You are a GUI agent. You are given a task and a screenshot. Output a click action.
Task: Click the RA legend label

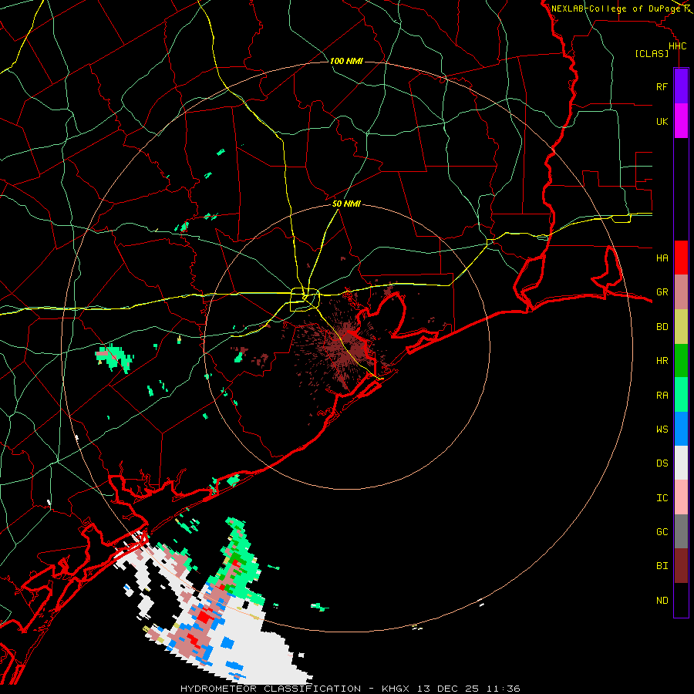[x=662, y=395]
